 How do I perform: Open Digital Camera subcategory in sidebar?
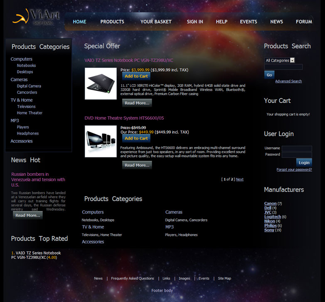click(29, 86)
